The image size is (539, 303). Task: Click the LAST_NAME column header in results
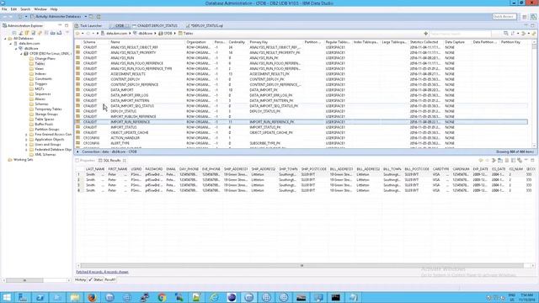coord(95,169)
